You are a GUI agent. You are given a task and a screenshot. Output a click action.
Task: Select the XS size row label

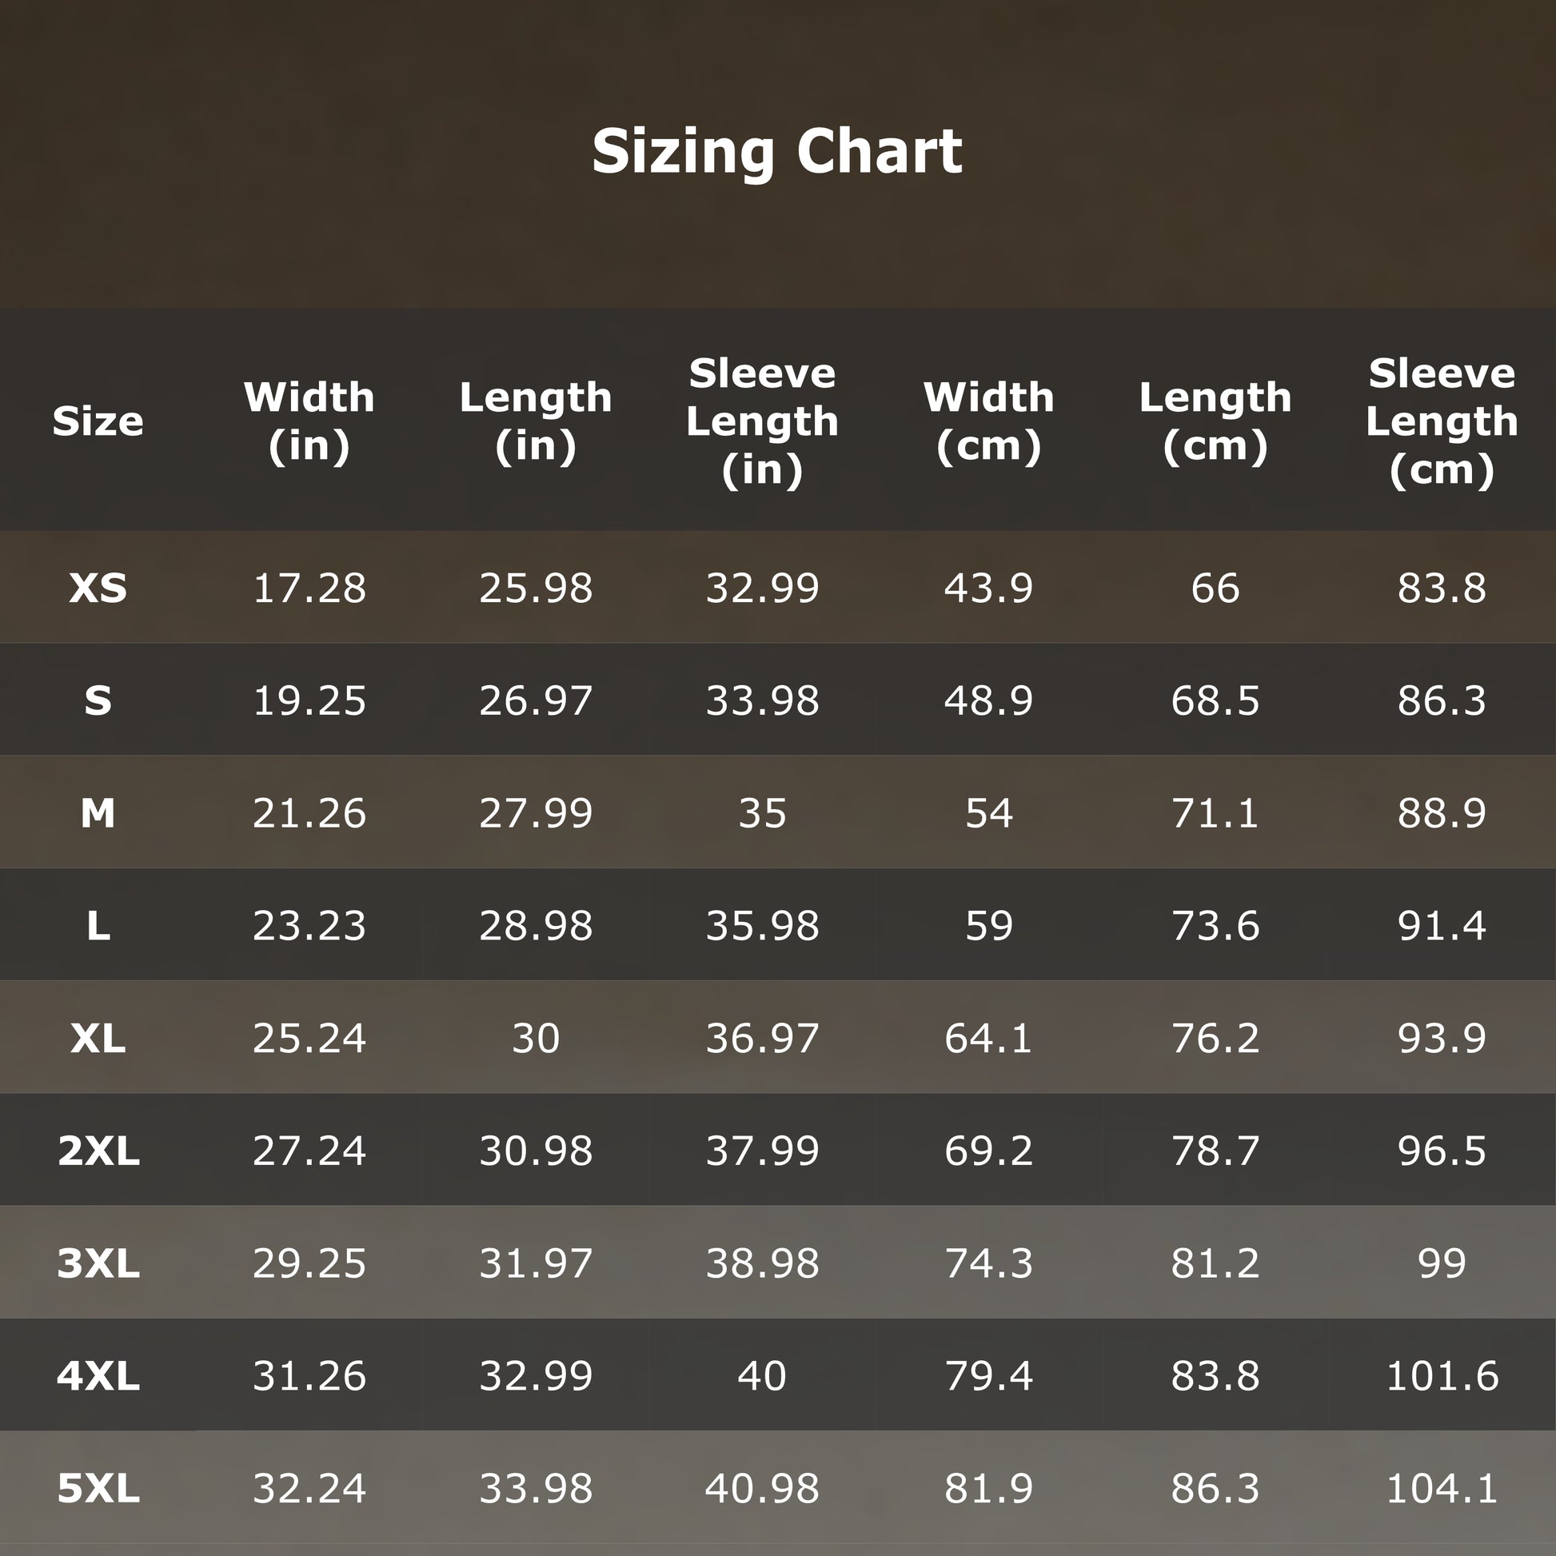pos(98,588)
